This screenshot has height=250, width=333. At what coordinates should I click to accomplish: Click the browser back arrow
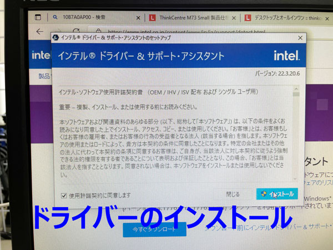click(39, 32)
